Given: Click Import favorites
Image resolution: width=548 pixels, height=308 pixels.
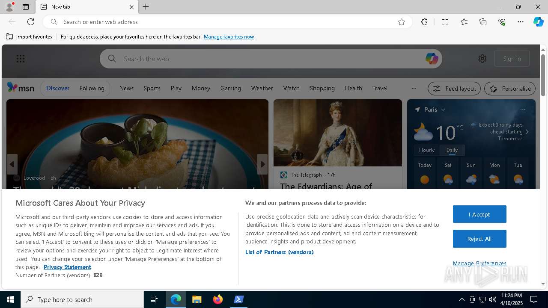Looking at the screenshot, I should click(x=29, y=37).
